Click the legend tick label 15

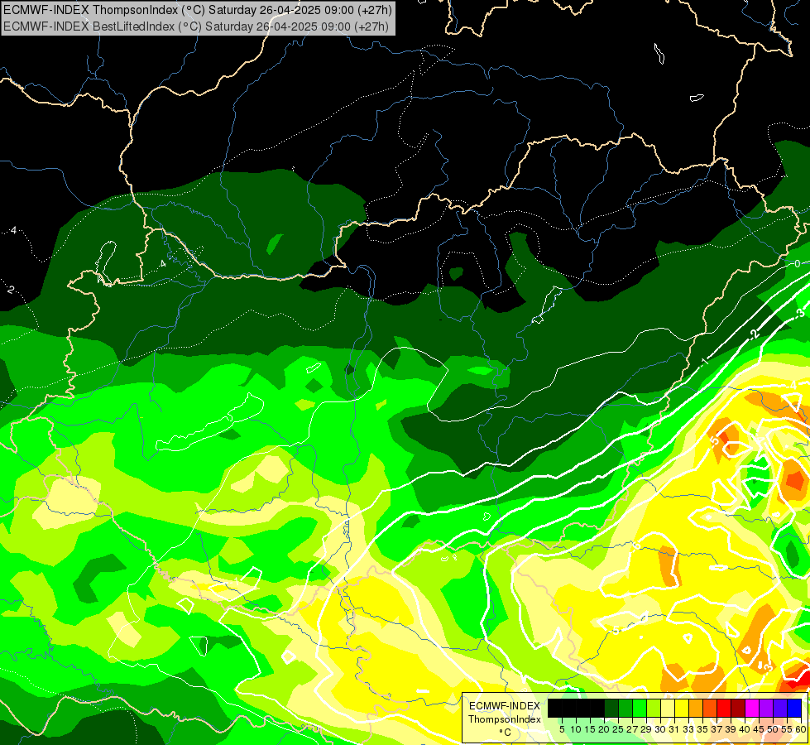590,729
